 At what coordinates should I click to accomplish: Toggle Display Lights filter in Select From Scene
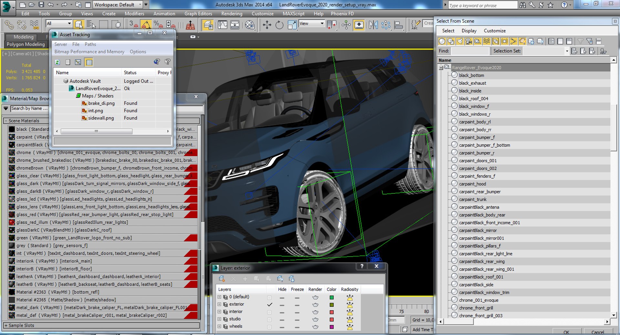(x=460, y=41)
